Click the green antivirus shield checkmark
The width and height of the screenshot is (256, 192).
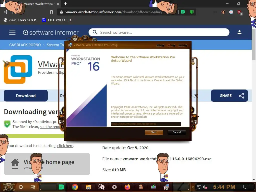[7, 124]
